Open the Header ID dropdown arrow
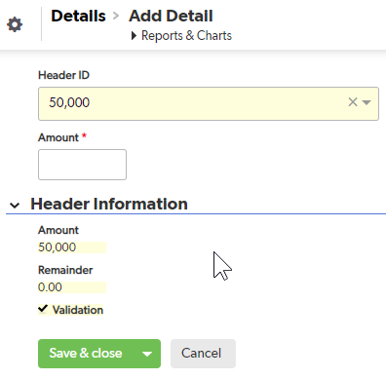 (367, 102)
